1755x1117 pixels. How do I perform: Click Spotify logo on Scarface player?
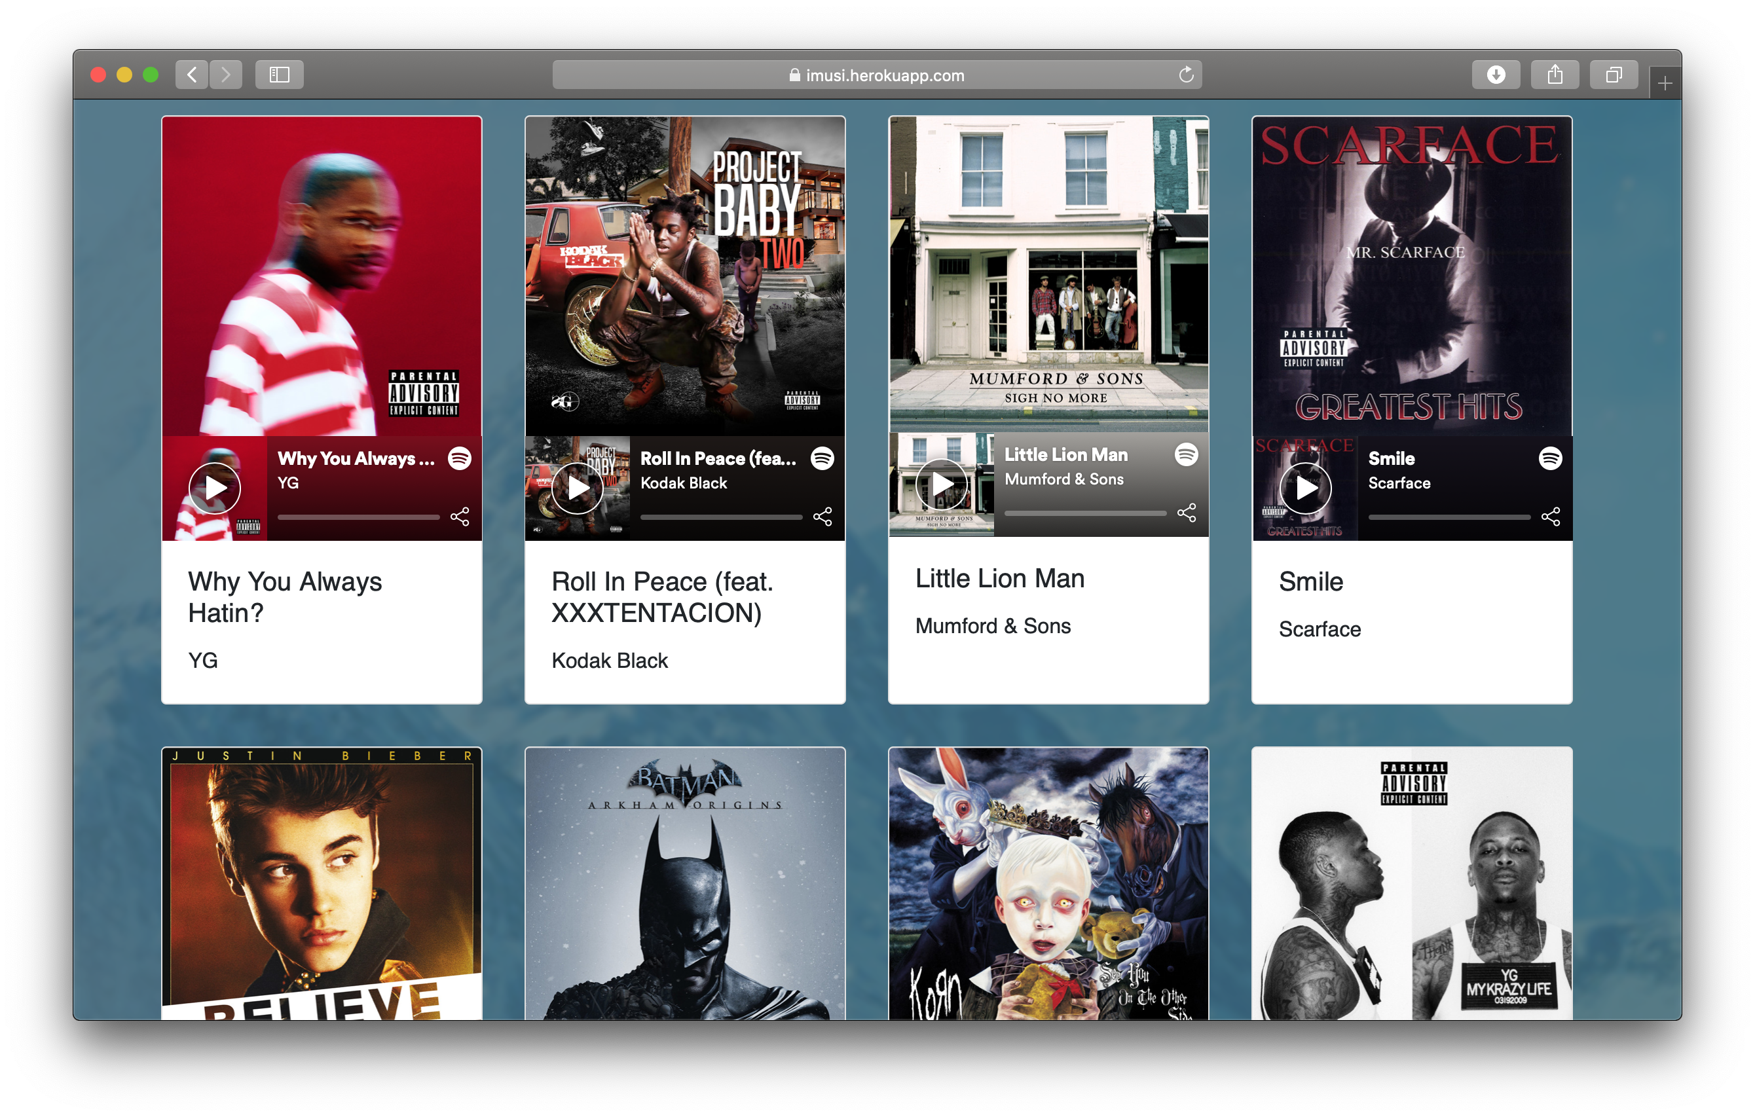[1549, 458]
